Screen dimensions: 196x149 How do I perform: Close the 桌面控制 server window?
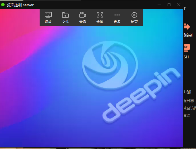[x=179, y=5]
